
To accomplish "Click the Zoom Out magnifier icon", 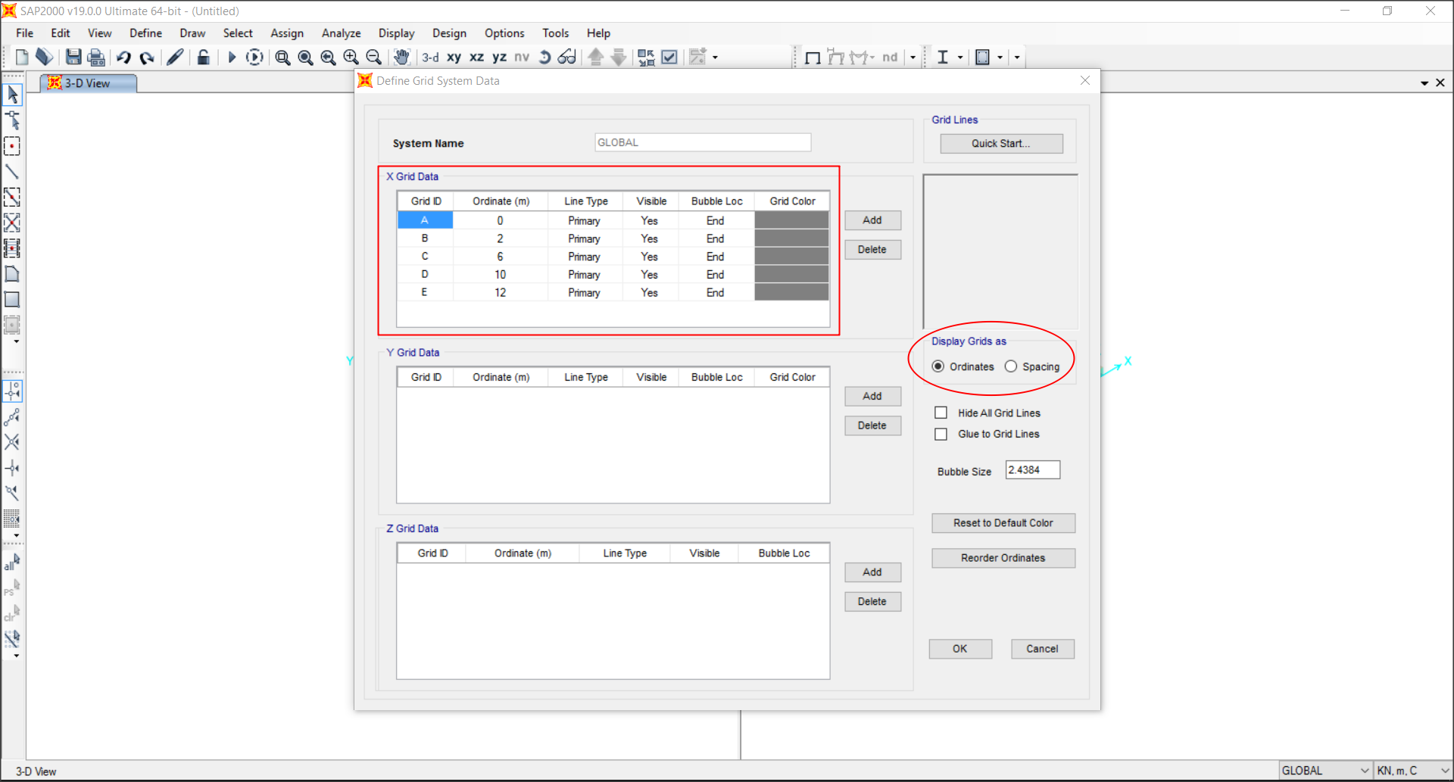I will (x=373, y=58).
